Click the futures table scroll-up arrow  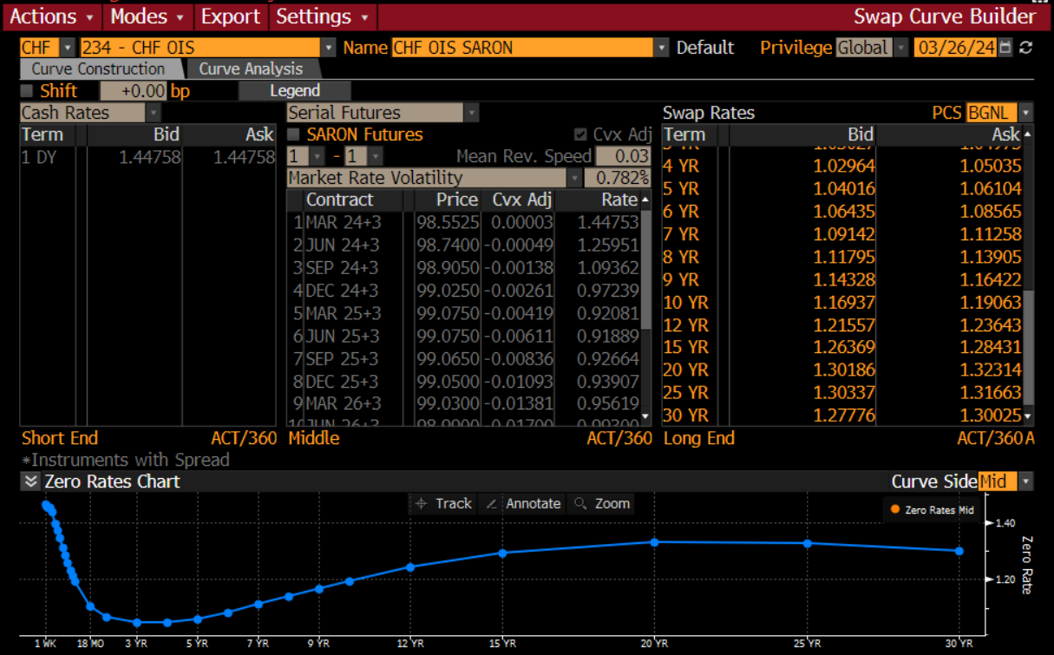pos(645,200)
